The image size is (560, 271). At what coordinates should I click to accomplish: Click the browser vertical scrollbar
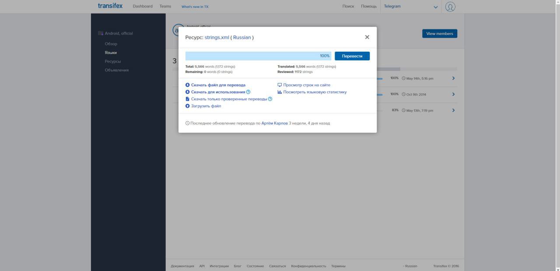[557, 135]
